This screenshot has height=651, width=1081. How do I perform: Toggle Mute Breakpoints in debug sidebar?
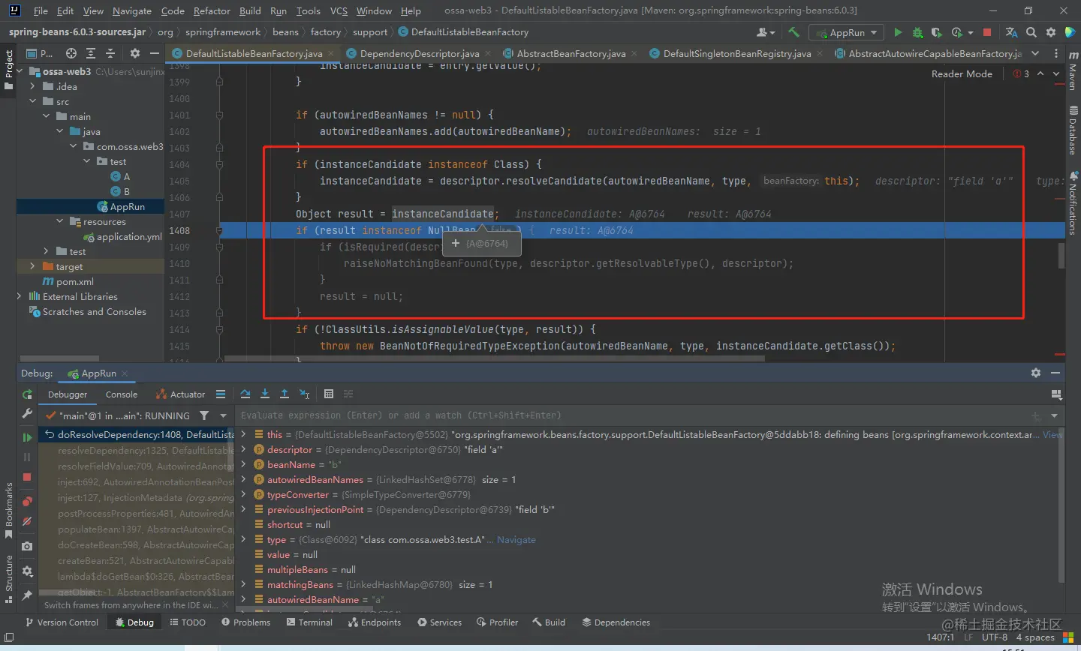(27, 521)
